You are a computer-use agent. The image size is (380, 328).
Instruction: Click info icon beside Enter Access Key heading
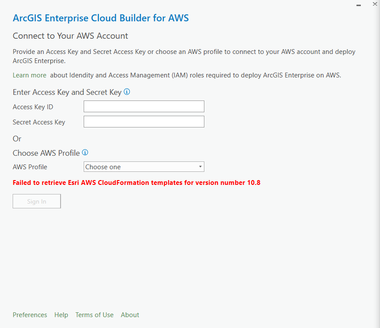pyautogui.click(x=127, y=92)
